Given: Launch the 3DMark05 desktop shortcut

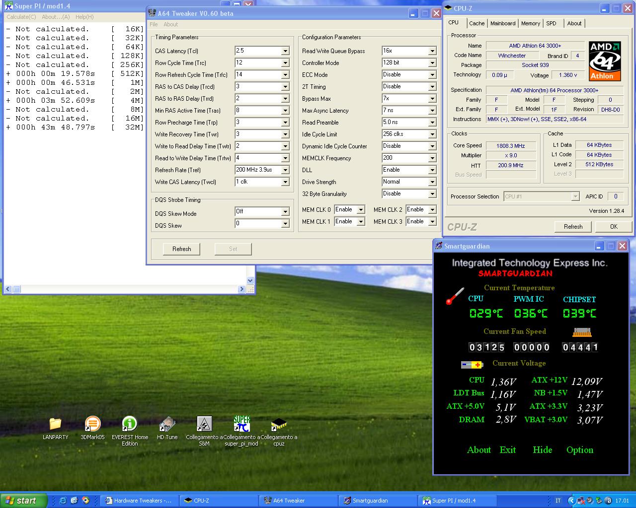Looking at the screenshot, I should (92, 424).
